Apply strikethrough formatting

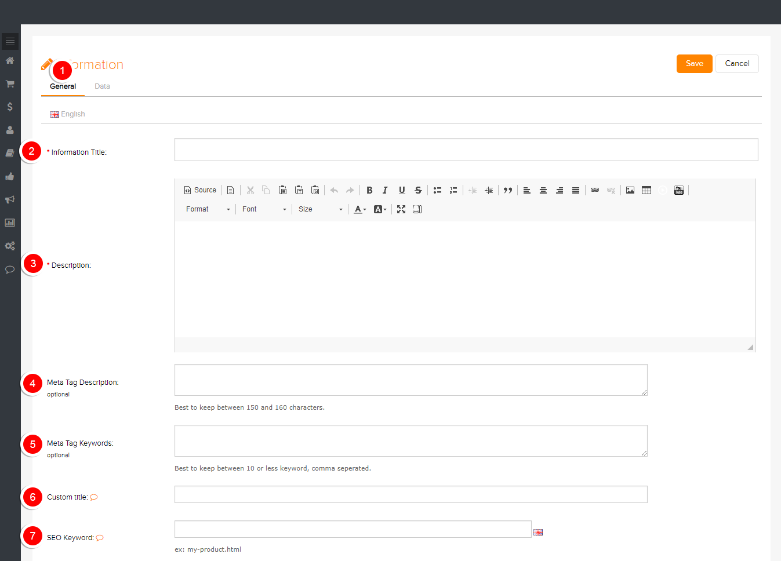click(x=418, y=190)
